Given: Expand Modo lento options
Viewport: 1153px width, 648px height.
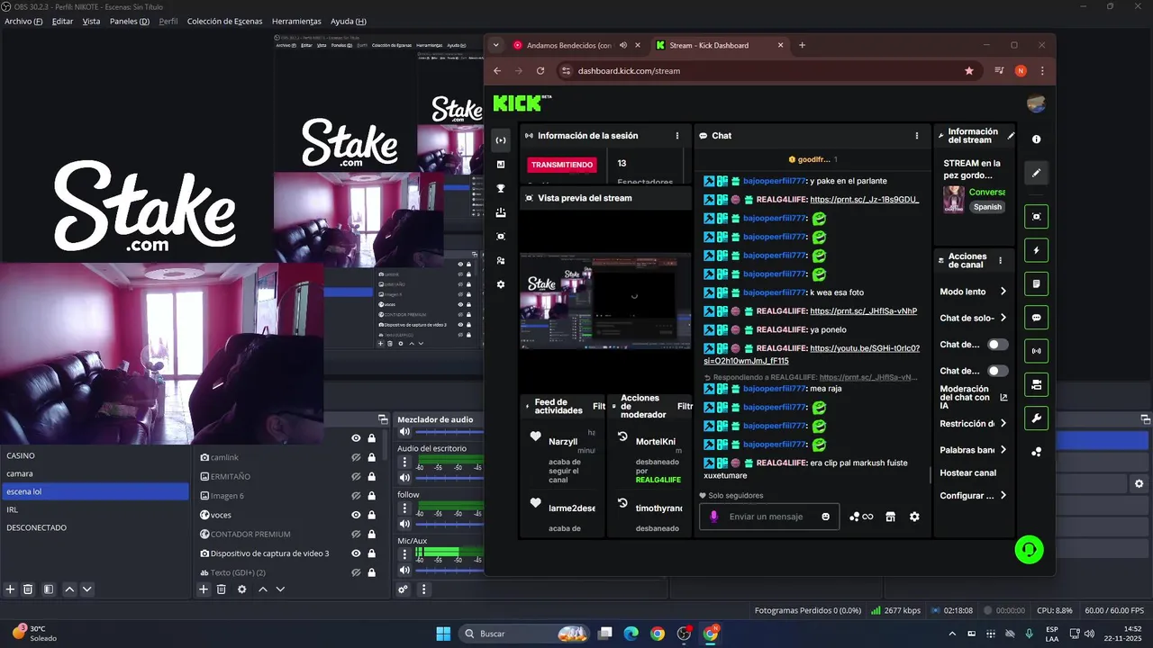Looking at the screenshot, I should [x=1003, y=292].
